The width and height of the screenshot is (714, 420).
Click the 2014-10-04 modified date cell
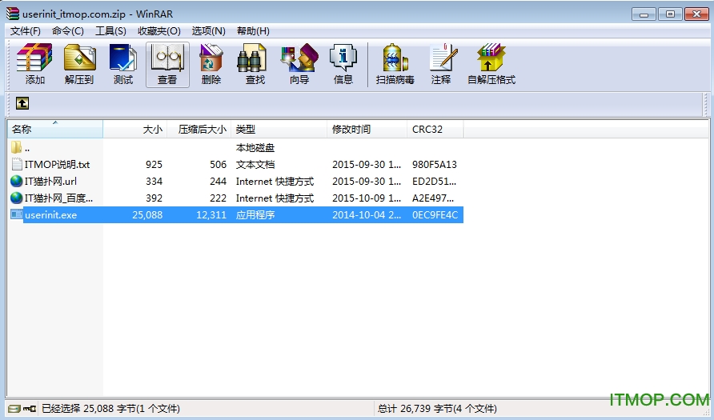point(367,214)
